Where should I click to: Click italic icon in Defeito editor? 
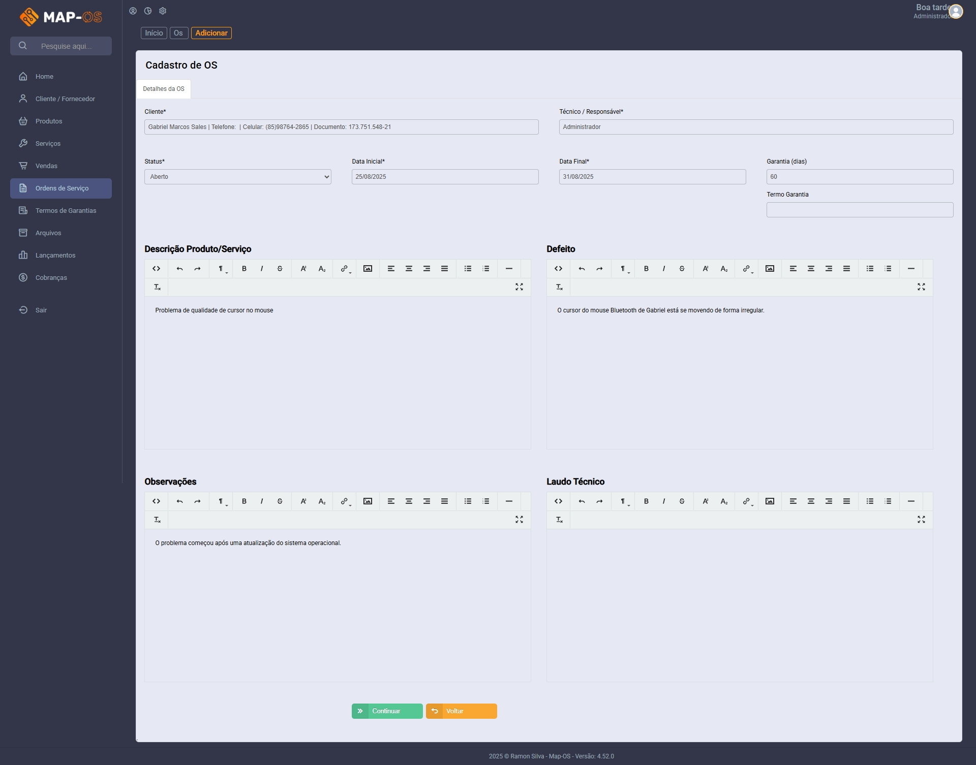point(664,269)
